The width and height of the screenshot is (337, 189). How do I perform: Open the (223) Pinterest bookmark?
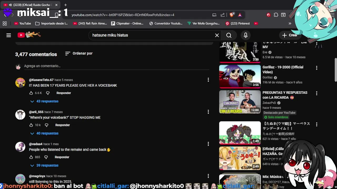click(237, 23)
